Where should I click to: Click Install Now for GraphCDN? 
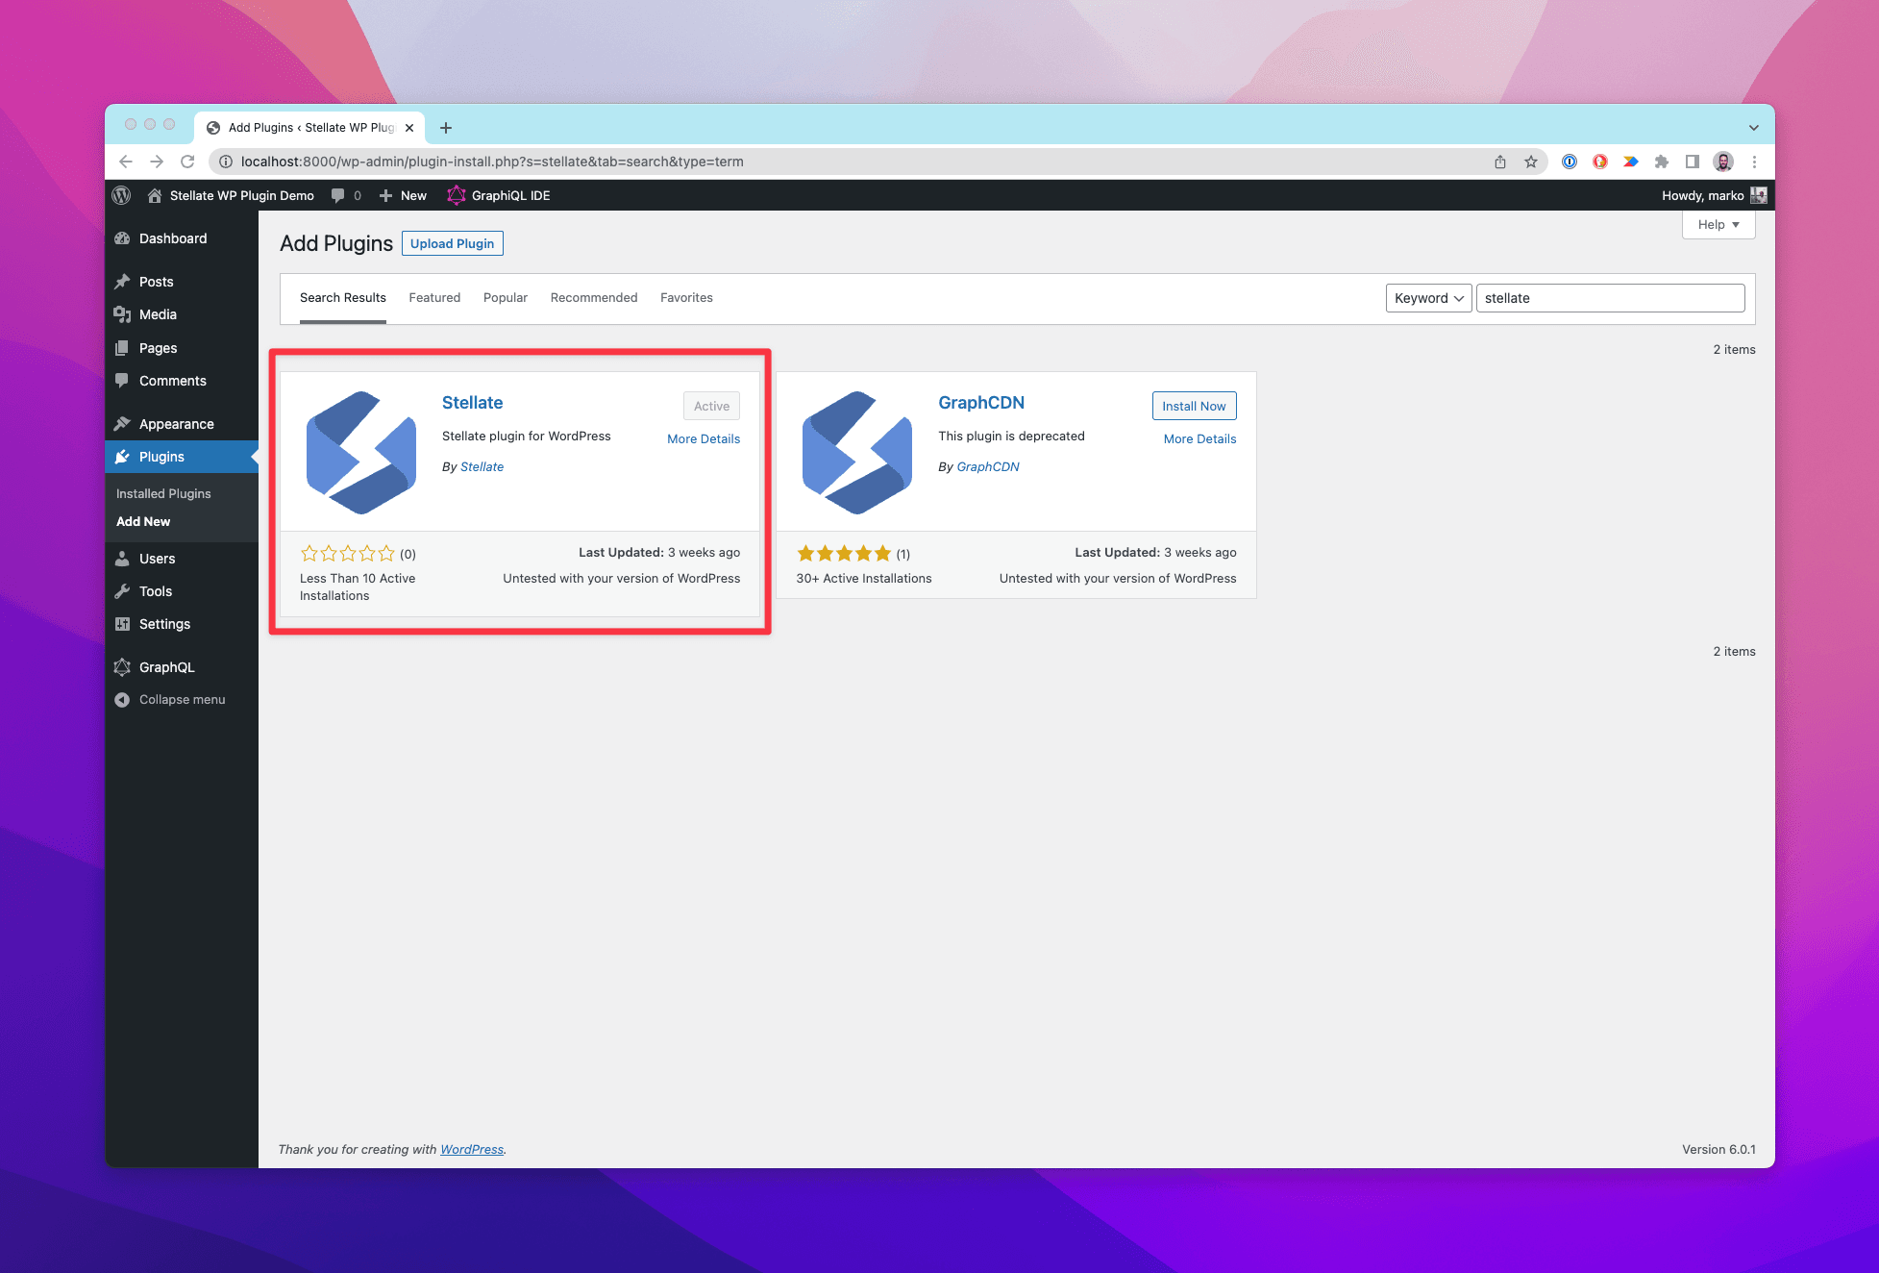tap(1195, 405)
